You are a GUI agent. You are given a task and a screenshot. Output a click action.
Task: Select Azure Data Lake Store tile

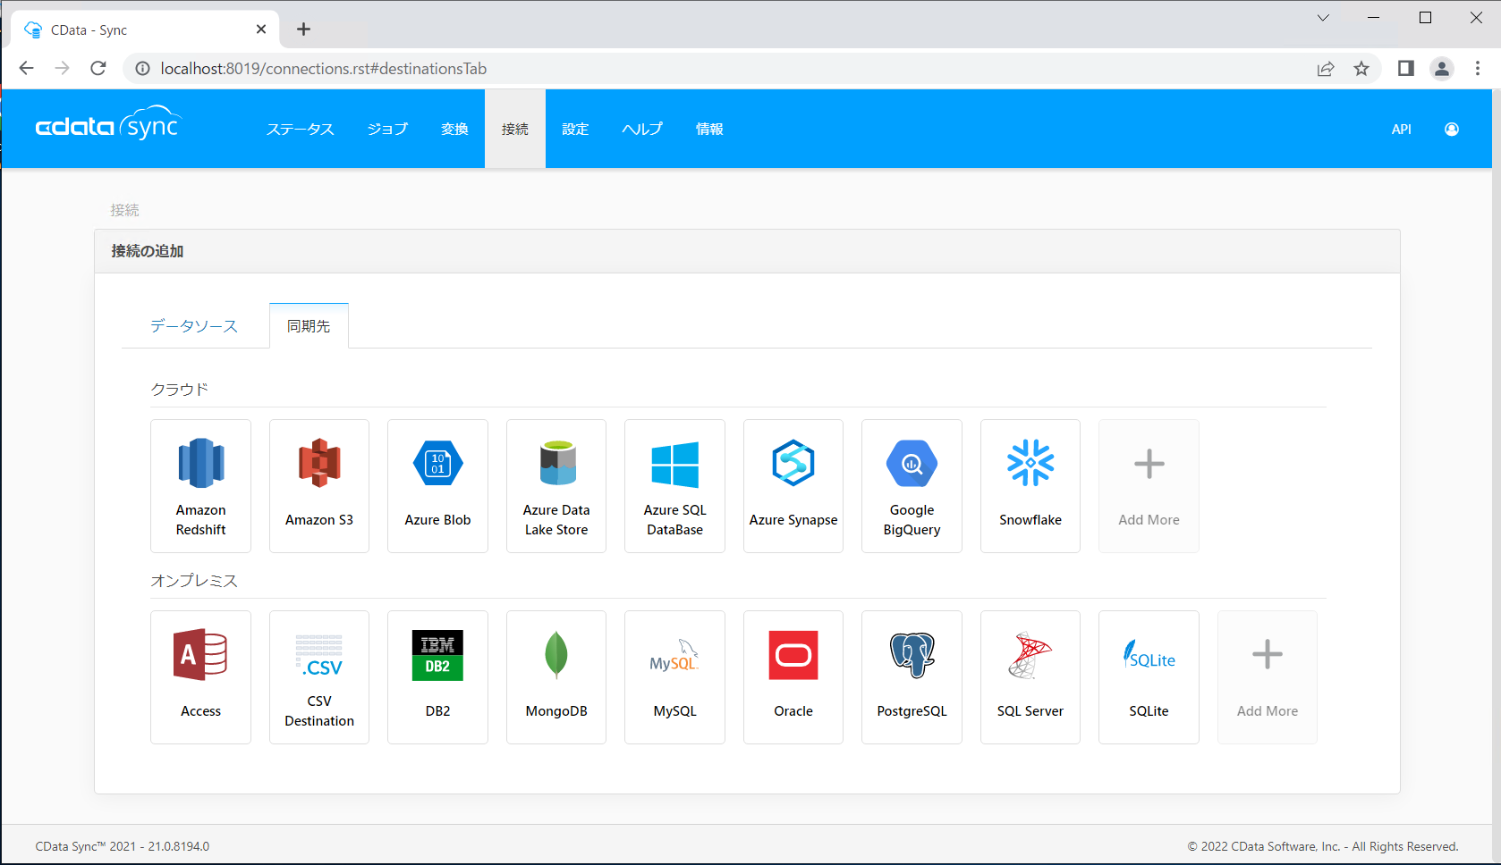(x=556, y=486)
